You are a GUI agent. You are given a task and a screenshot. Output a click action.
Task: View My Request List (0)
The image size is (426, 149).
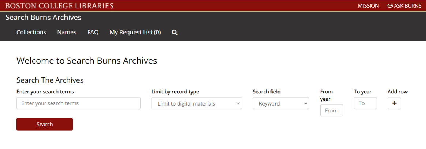coord(135,32)
